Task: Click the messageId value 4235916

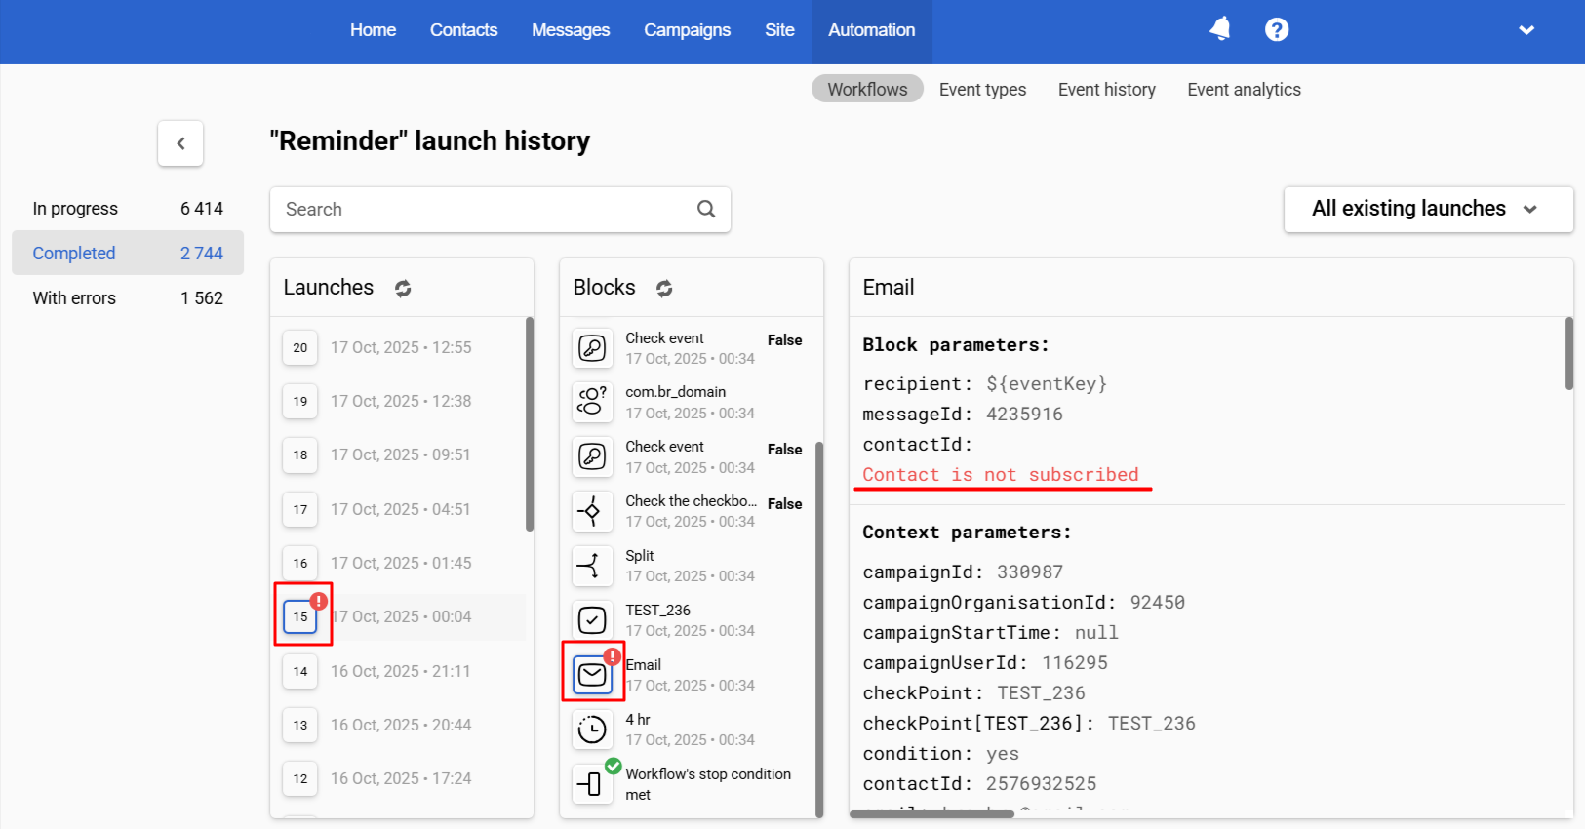Action: tap(1024, 414)
